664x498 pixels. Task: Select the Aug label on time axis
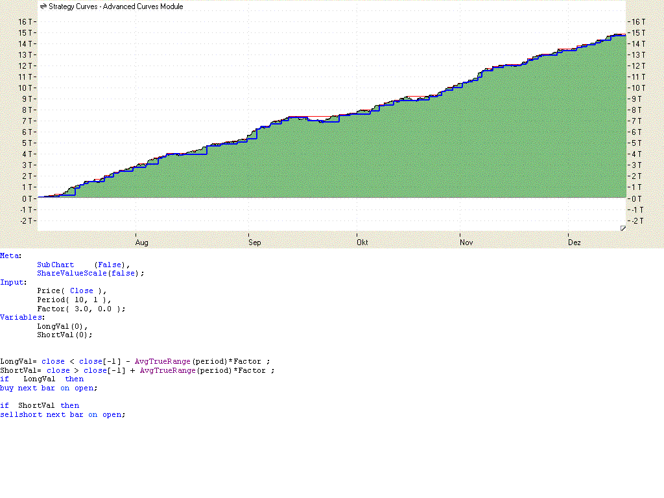click(x=141, y=243)
